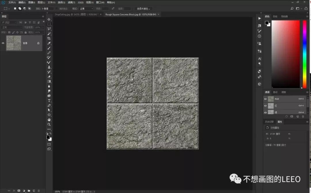Viewport: 311px width, 193px height.
Task: Select the Pen tool
Action: [x=49, y=105]
